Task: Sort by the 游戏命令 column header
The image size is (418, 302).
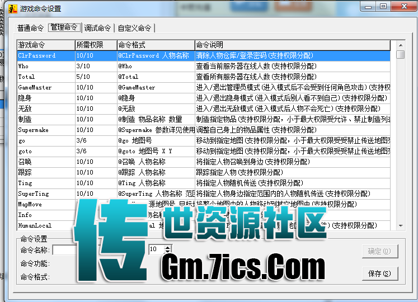Action: click(x=46, y=45)
